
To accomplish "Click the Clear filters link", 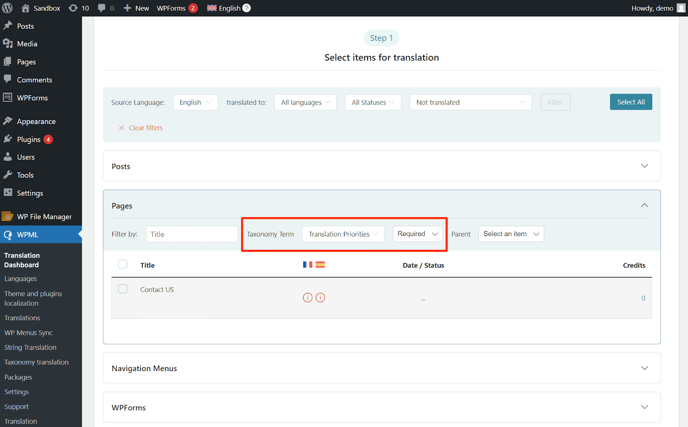I will pos(141,128).
